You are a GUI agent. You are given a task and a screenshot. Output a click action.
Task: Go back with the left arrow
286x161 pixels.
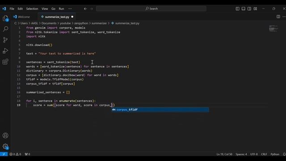click(85, 8)
